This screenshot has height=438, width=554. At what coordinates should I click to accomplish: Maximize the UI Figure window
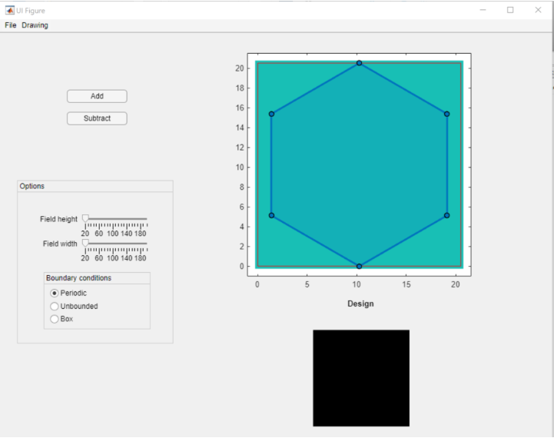click(510, 10)
